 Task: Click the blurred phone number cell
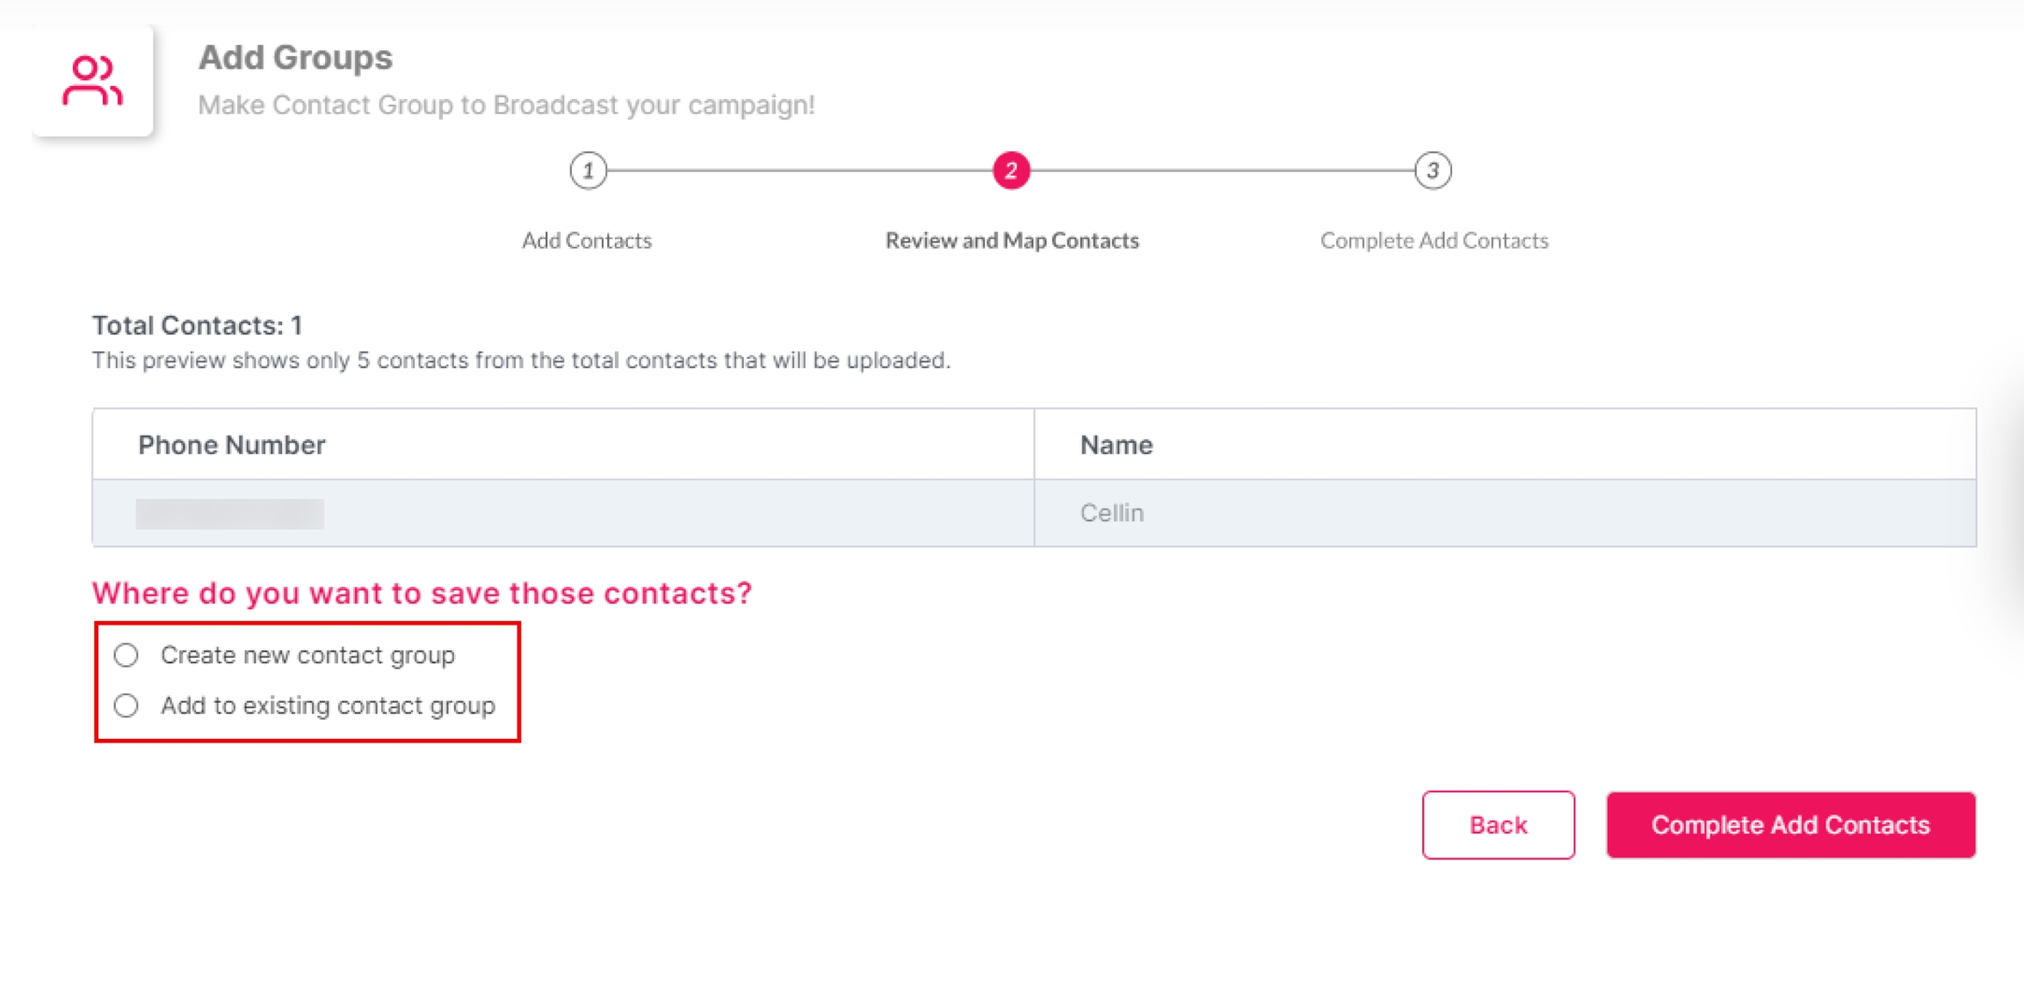[x=230, y=514]
